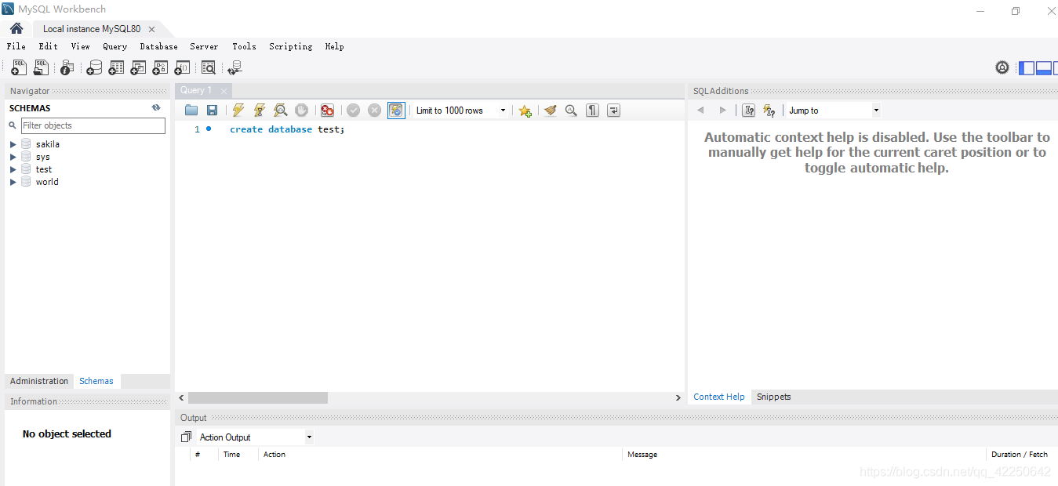Click the schemas filter objects field
Image resolution: width=1058 pixels, height=486 pixels.
coord(93,125)
